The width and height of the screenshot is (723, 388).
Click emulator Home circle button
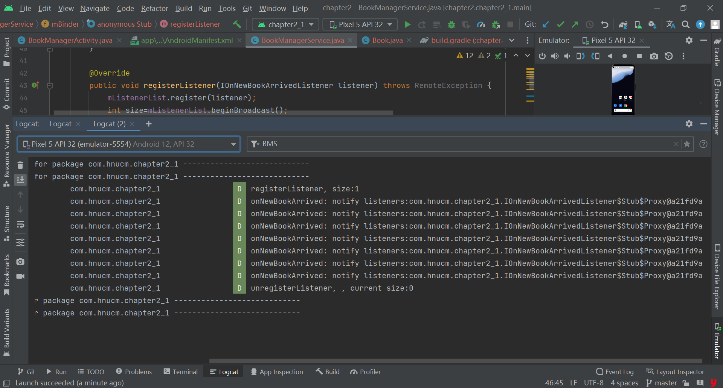(625, 56)
